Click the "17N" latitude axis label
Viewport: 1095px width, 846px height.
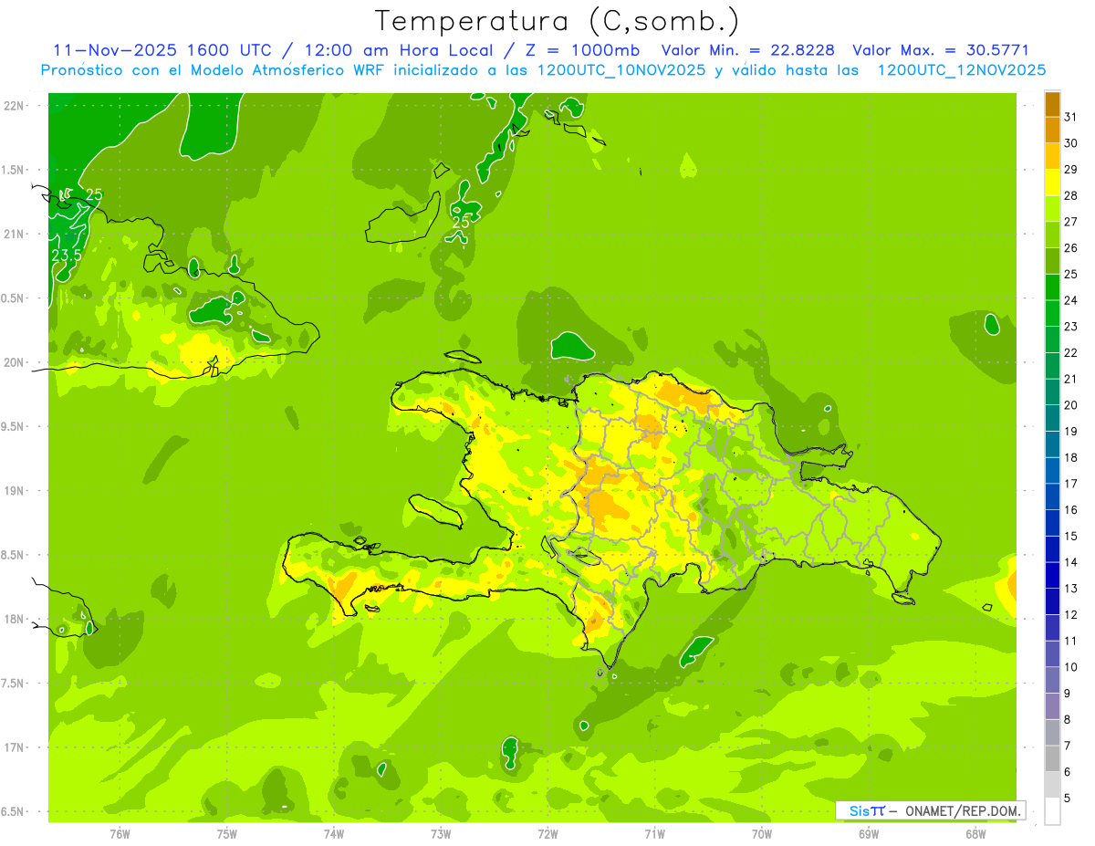pyautogui.click(x=14, y=747)
